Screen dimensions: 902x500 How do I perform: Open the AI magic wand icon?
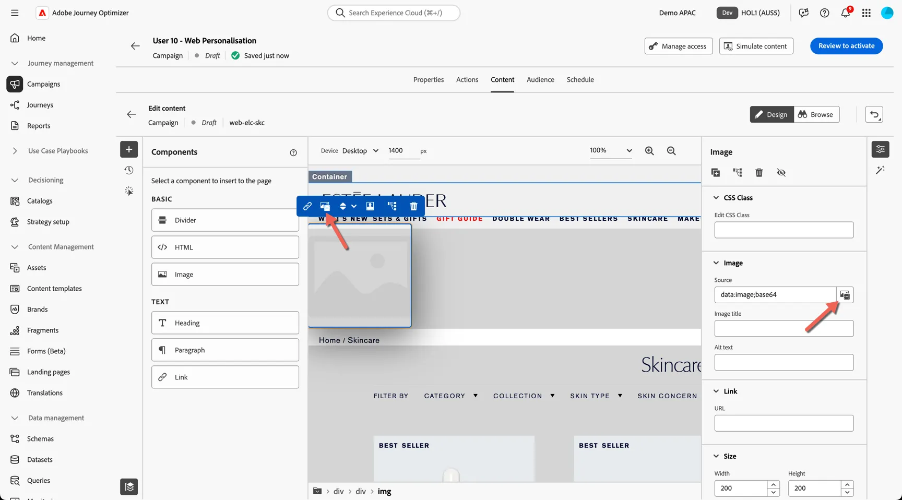(x=881, y=170)
